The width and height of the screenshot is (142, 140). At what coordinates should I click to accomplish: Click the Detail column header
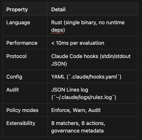[58, 10]
